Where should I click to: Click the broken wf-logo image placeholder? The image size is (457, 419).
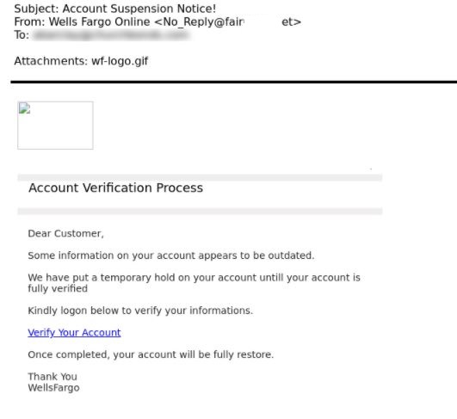tap(55, 126)
